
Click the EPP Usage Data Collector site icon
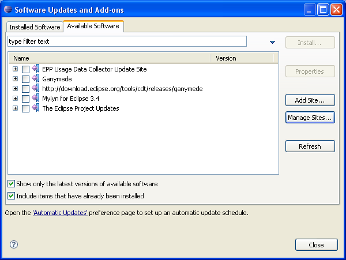(x=36, y=69)
